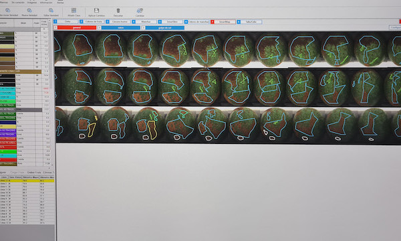The width and height of the screenshot is (401, 241).
Task: Click the Descartar trash can icon
Action: [x=118, y=11]
